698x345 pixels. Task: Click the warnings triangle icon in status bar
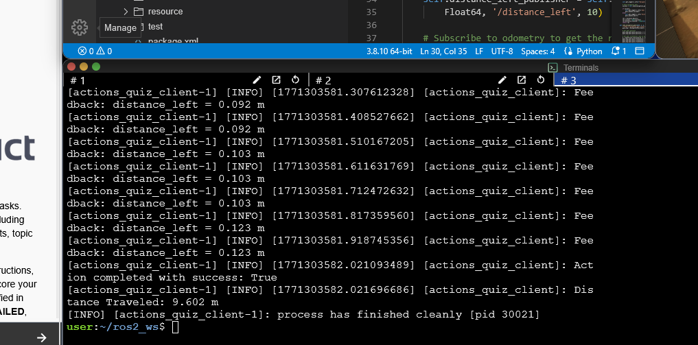click(x=100, y=51)
